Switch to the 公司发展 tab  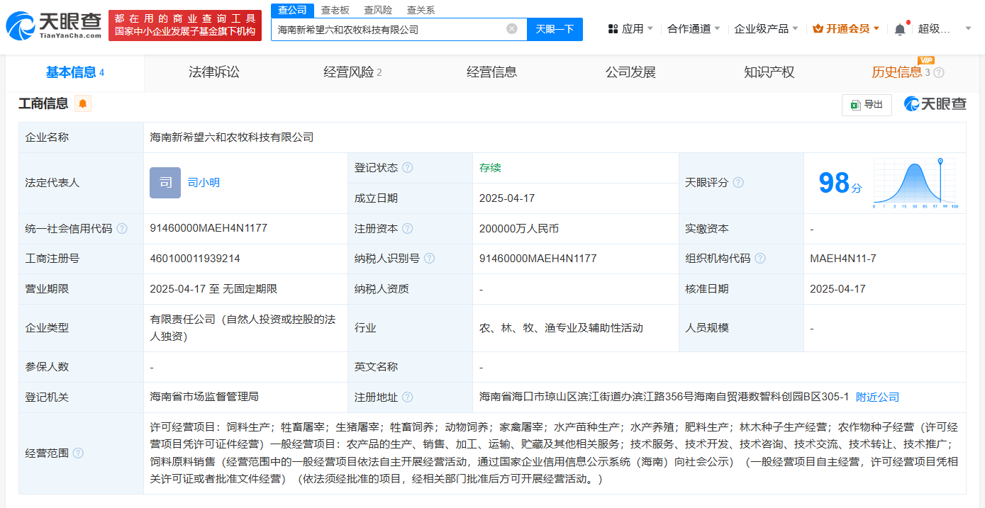click(630, 72)
